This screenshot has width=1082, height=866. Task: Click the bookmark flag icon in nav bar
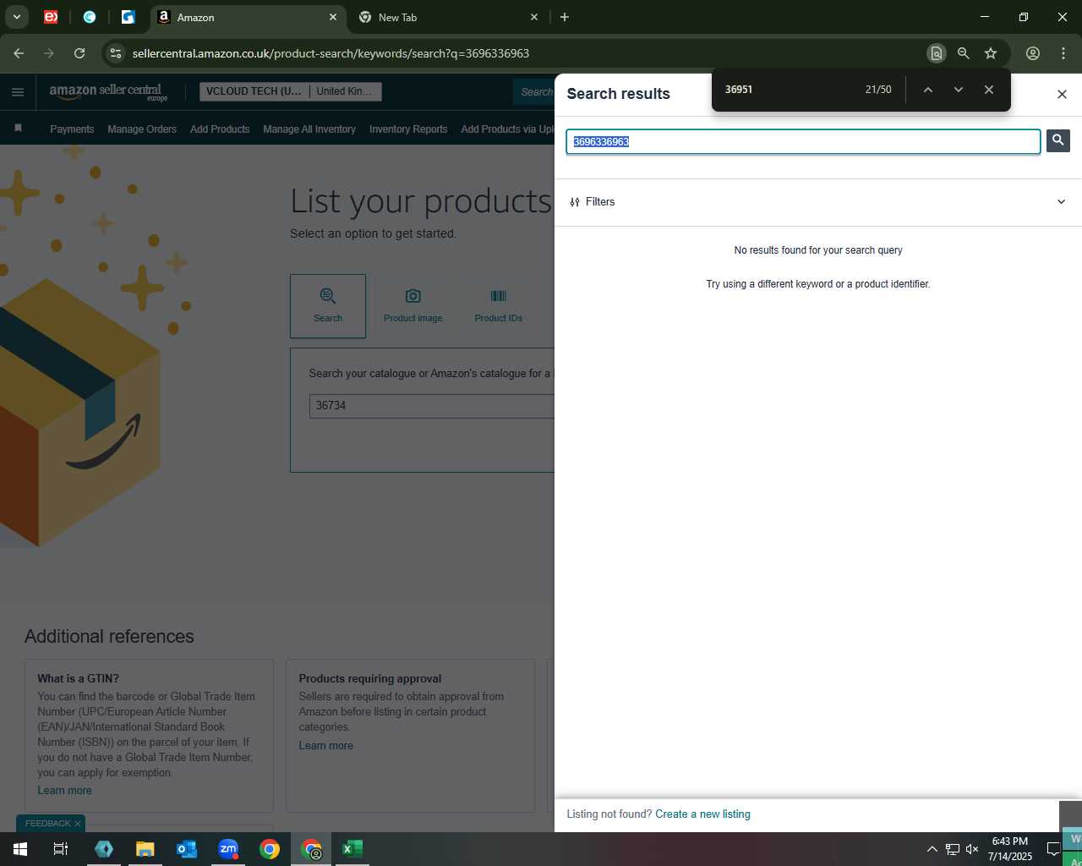[x=18, y=129]
